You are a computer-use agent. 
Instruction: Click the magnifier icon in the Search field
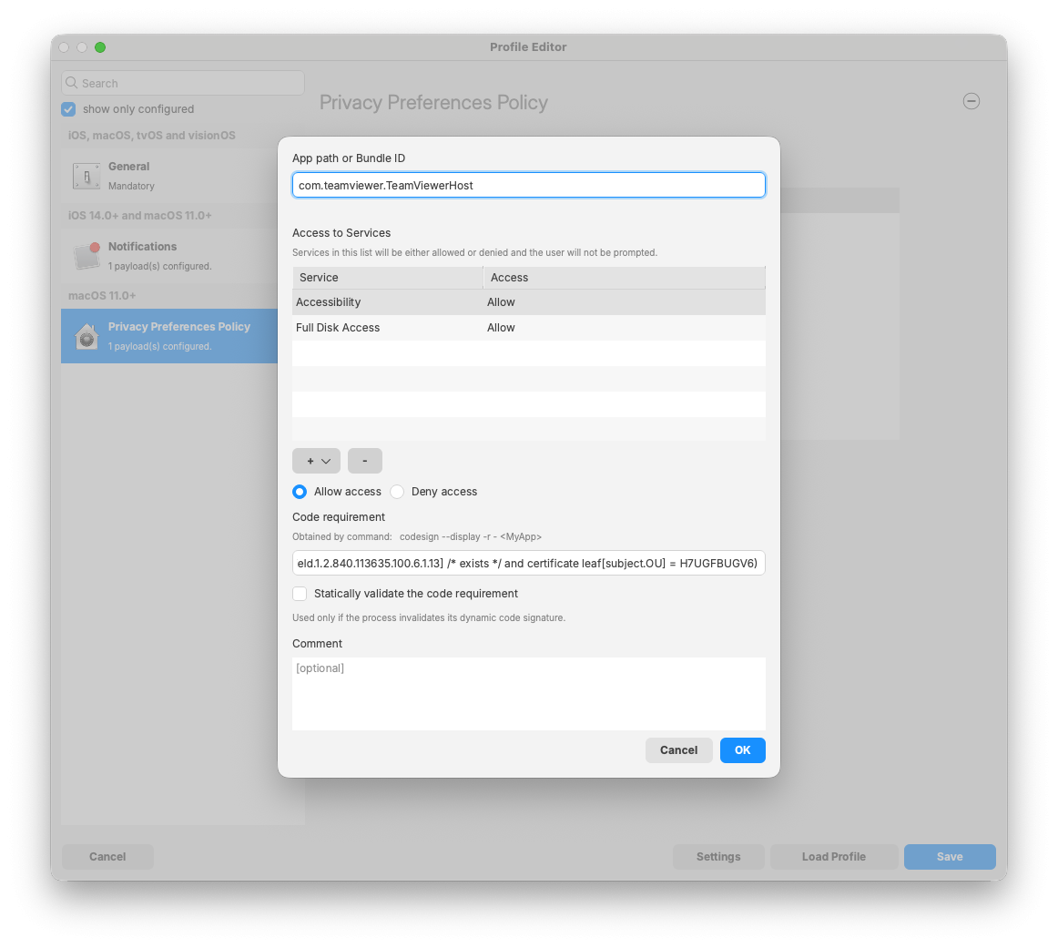(x=72, y=83)
